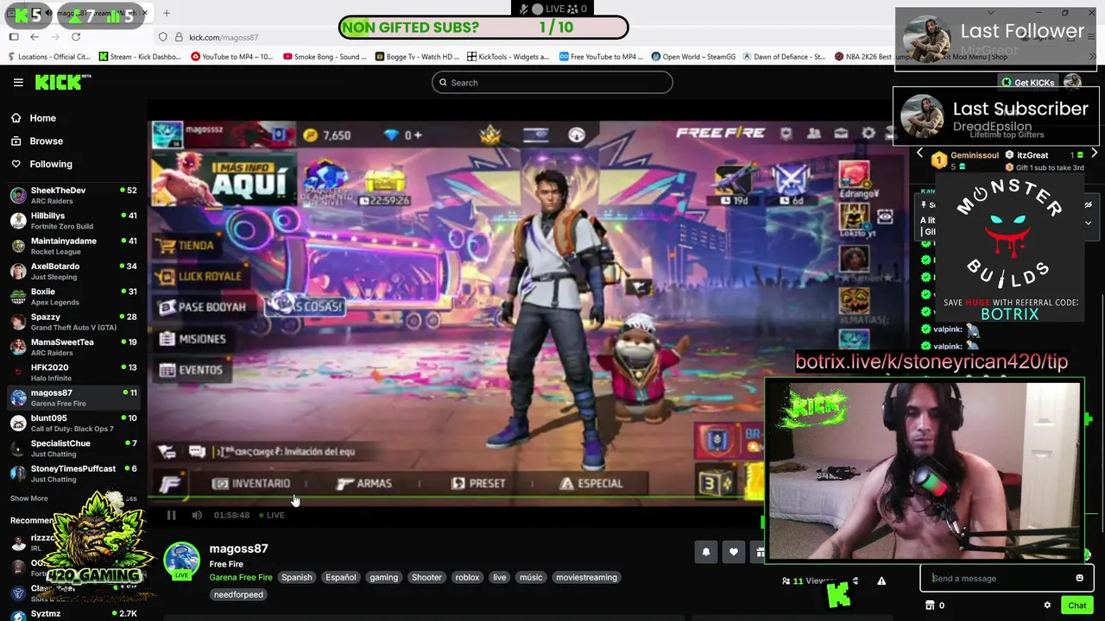The height and width of the screenshot is (621, 1105).
Task: Toggle follow heart button for magoss87
Action: (x=733, y=552)
